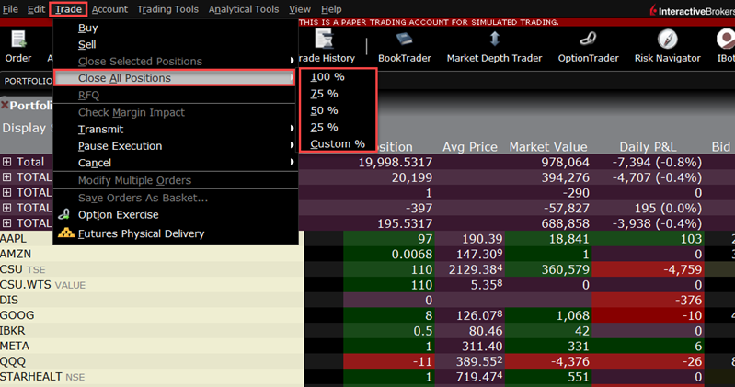Screen dimensions: 735x387
Task: Sort by Avg Price column header
Action: pos(470,147)
